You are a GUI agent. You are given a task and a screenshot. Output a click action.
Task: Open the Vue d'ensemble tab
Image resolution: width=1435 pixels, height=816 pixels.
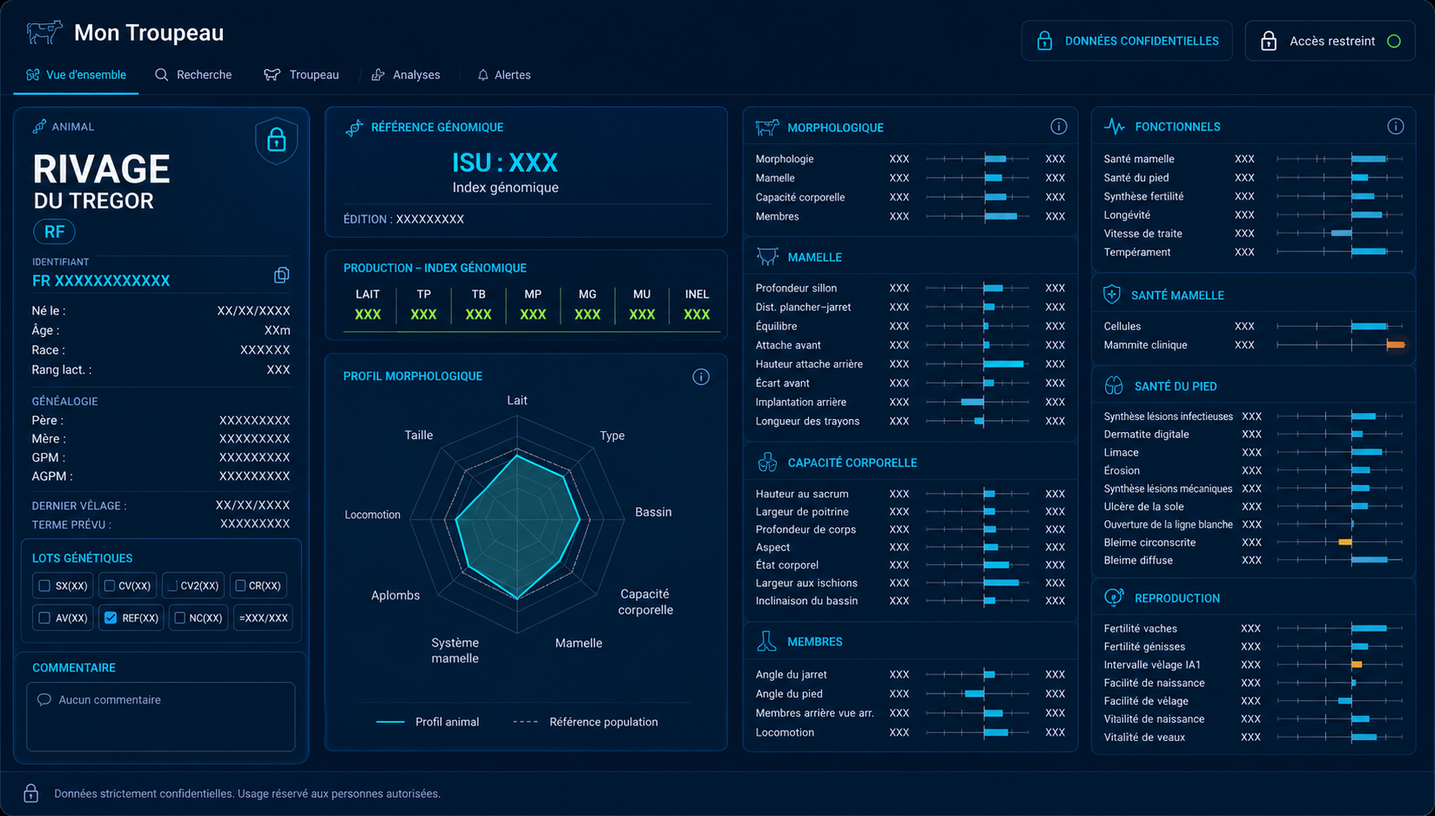click(x=76, y=75)
